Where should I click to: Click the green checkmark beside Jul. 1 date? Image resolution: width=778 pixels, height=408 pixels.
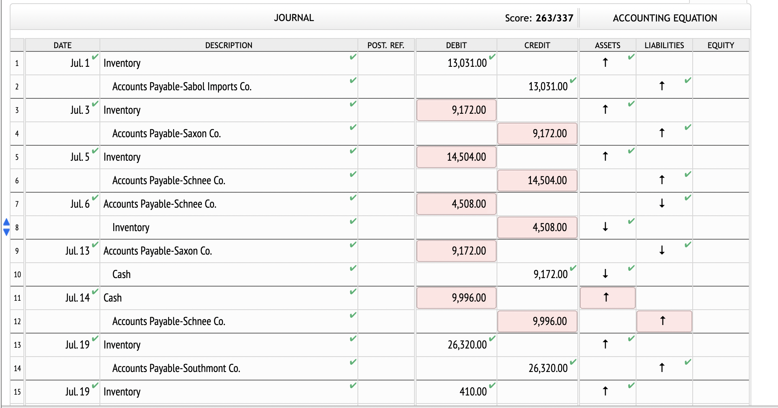tap(94, 58)
